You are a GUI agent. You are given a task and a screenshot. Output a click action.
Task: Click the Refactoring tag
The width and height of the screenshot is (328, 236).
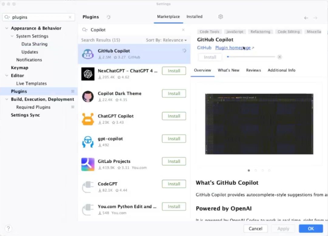click(x=260, y=32)
